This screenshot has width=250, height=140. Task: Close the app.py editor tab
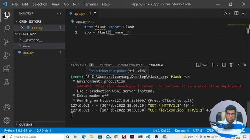[x=95, y=13]
